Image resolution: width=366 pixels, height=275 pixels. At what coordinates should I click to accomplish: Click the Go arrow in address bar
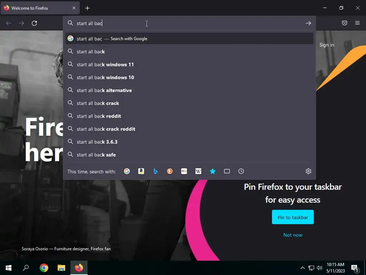pyautogui.click(x=308, y=23)
